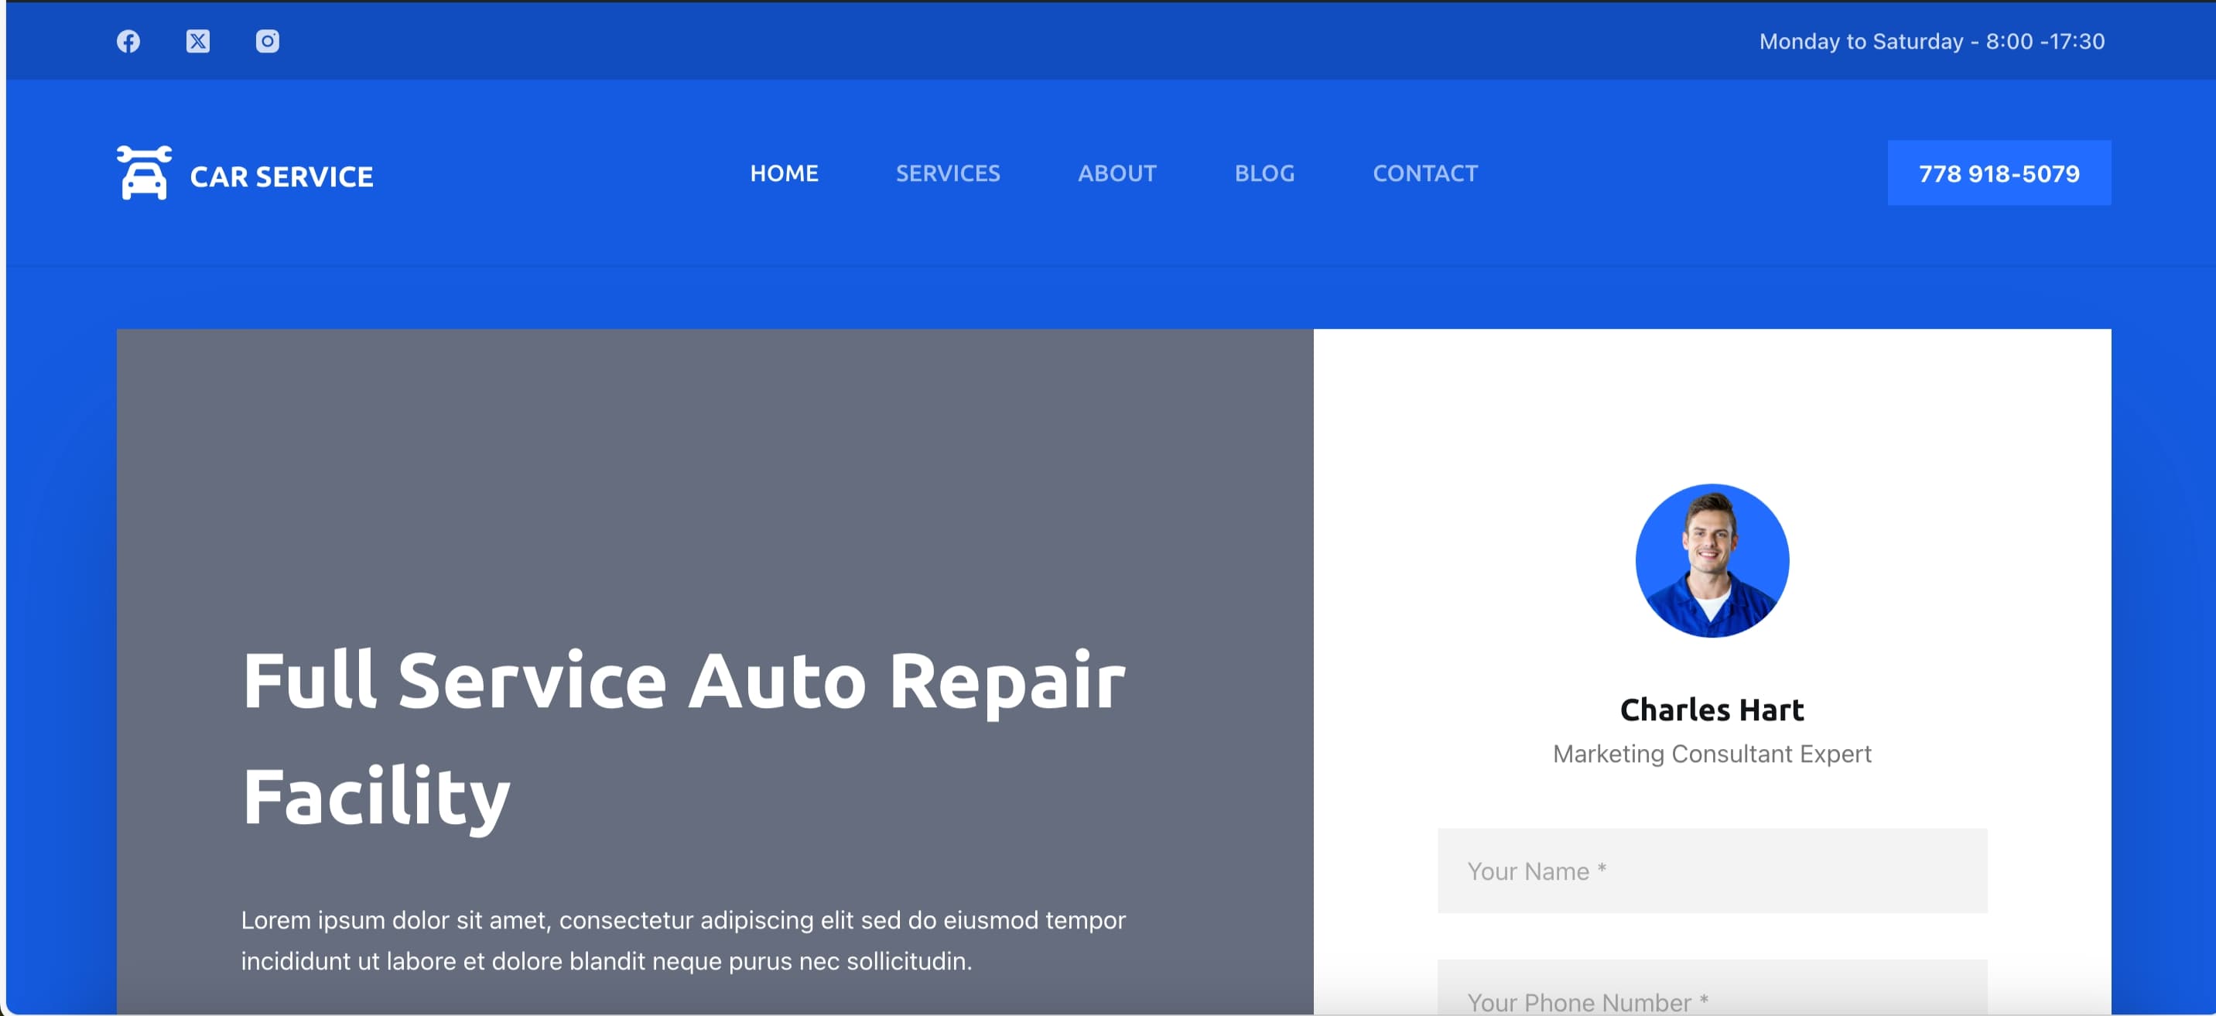Click the Monday to Saturday hours text
The width and height of the screenshot is (2216, 1016).
[x=1931, y=41]
